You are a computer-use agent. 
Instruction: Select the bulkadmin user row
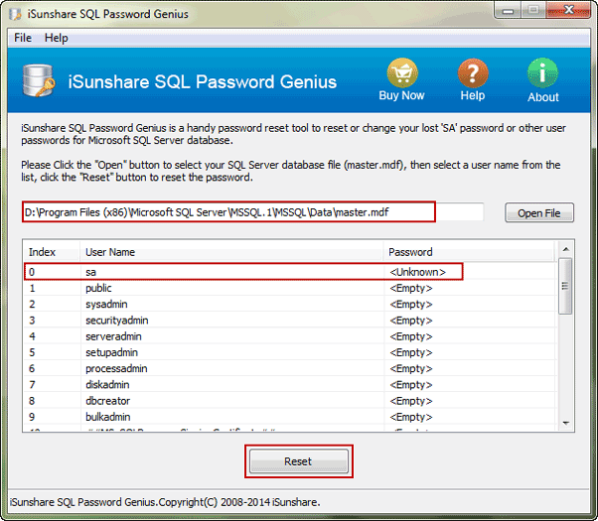290,417
